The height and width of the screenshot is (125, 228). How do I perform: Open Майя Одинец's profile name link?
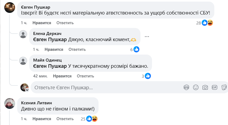pos(47,60)
